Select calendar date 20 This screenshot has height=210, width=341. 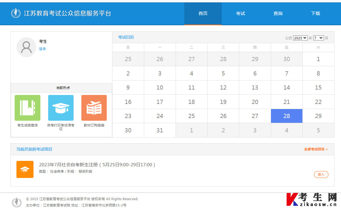[255, 102]
